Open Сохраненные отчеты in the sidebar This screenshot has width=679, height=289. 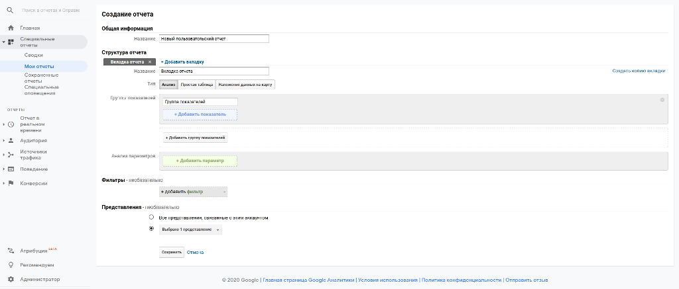tap(42, 78)
